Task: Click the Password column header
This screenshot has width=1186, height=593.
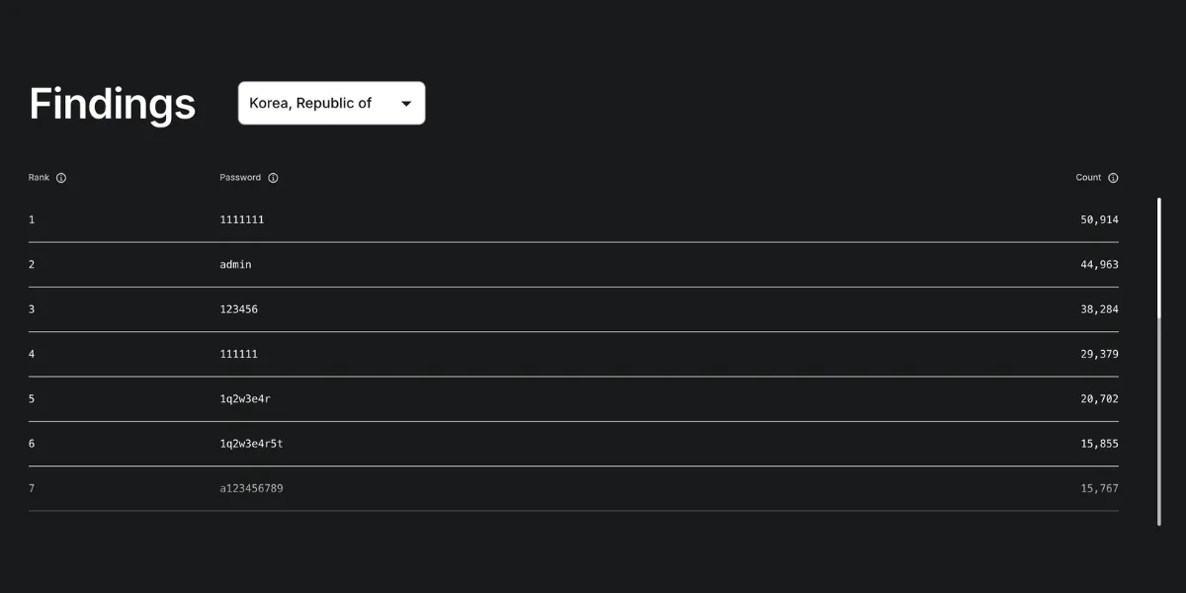Action: [x=240, y=178]
